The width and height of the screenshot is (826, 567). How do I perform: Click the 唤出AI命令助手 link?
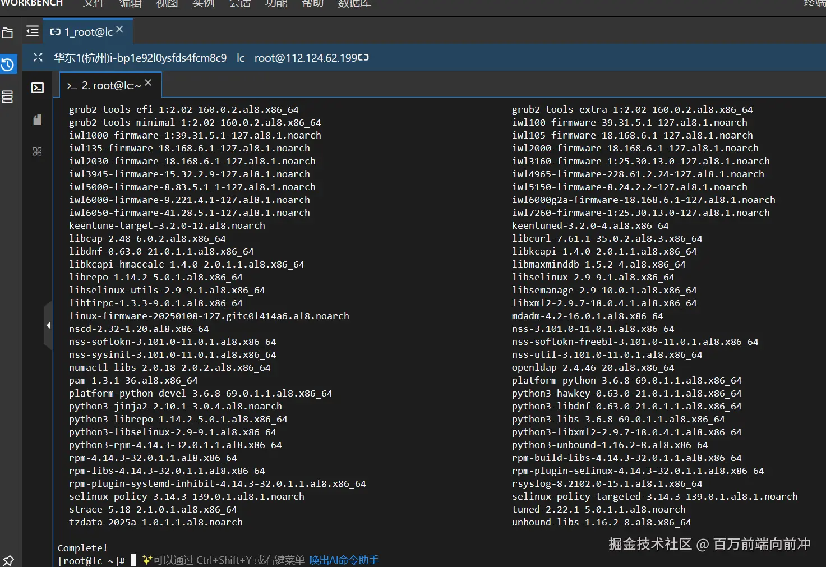(x=344, y=560)
